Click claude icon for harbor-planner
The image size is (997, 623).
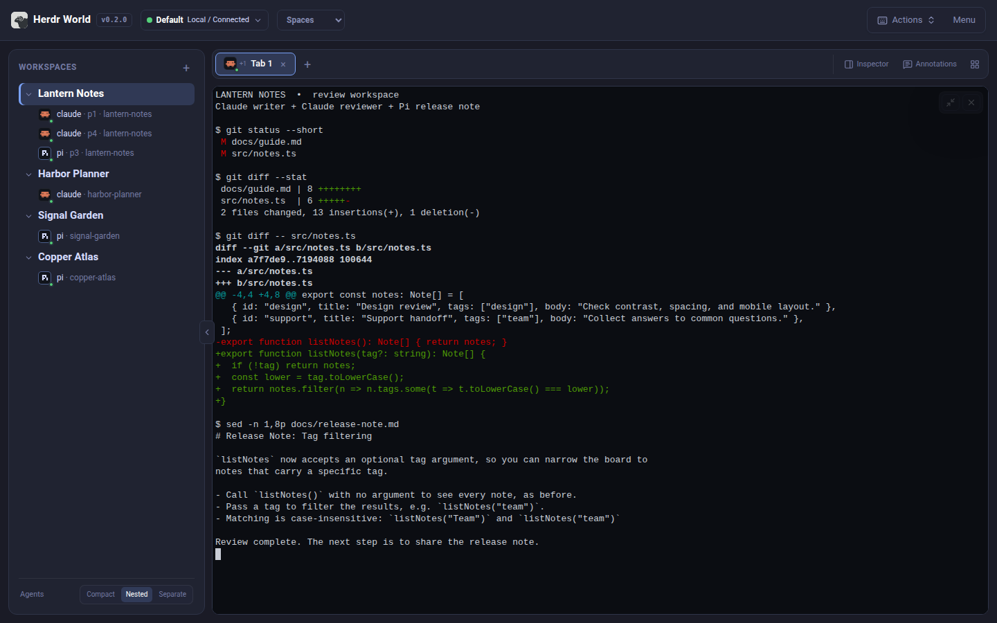coord(45,195)
